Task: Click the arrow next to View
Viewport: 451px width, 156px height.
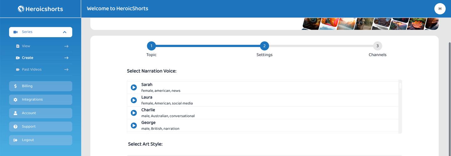Action: point(66,46)
